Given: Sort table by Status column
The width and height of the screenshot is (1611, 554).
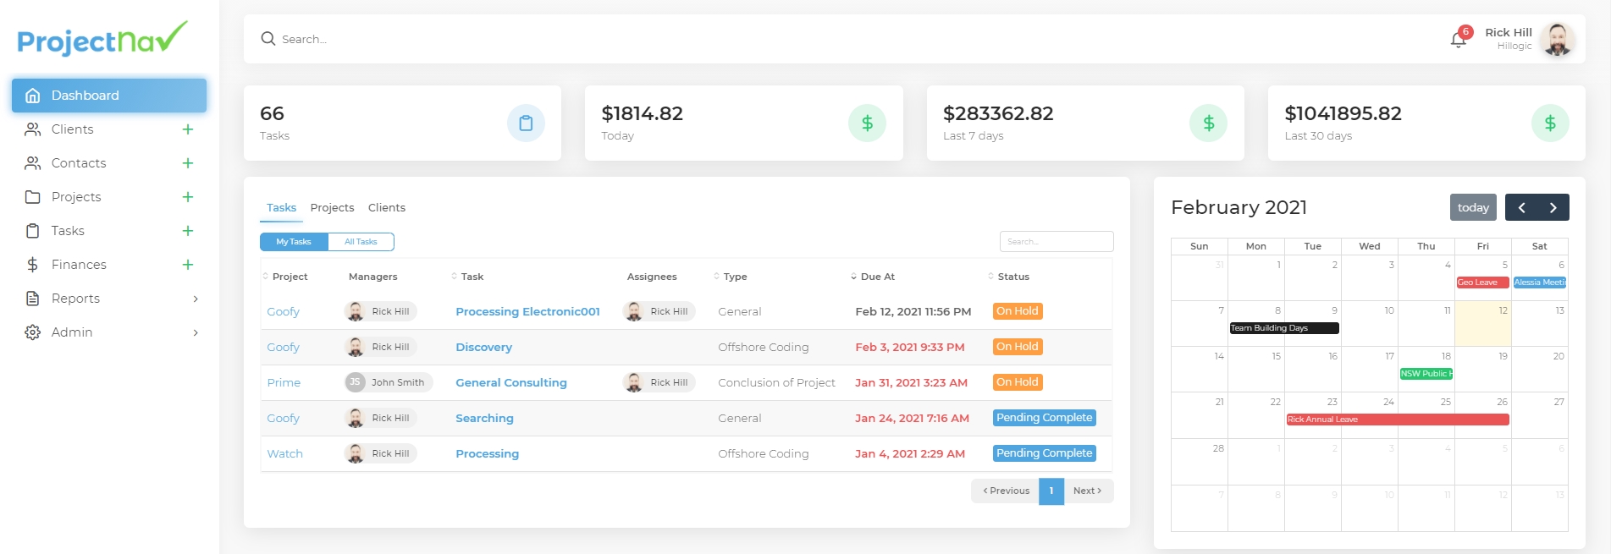Looking at the screenshot, I should (x=1009, y=277).
